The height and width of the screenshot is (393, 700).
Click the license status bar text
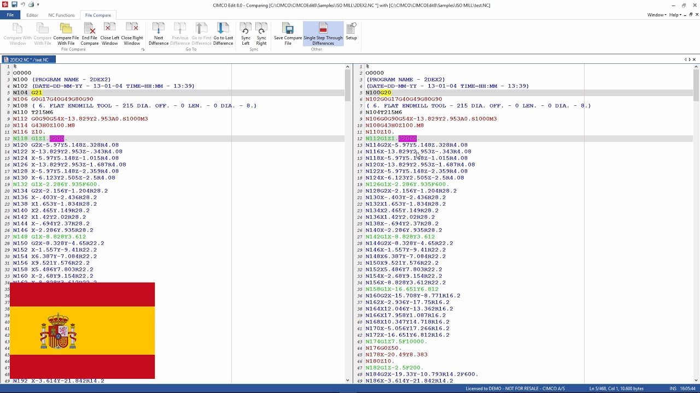point(515,389)
